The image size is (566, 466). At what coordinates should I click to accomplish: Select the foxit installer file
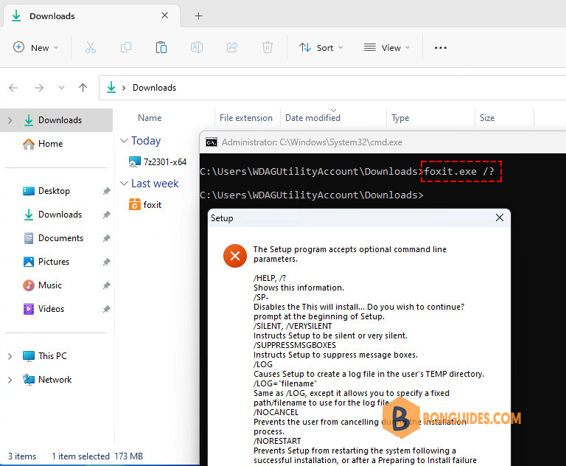(145, 205)
